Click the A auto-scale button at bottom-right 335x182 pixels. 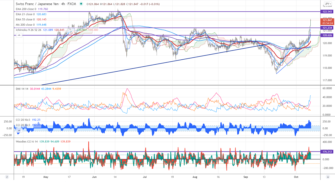click(x=327, y=177)
